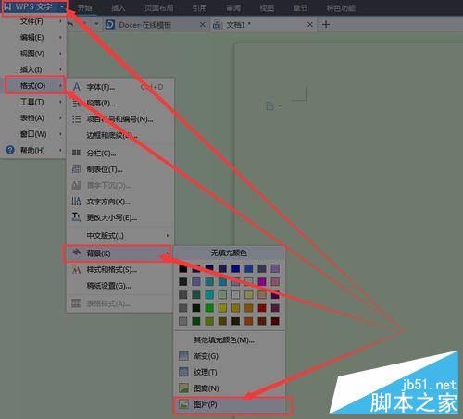Open 其他填充颜色(M) more fill colors
463x419 pixels.
coord(230,340)
